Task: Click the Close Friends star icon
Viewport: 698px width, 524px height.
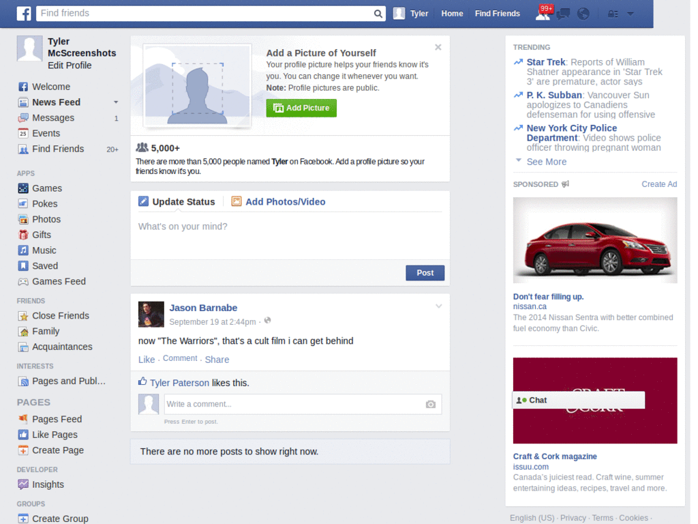Action: 23,316
